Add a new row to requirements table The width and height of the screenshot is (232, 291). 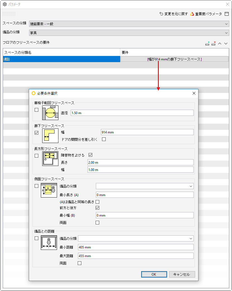point(207,43)
